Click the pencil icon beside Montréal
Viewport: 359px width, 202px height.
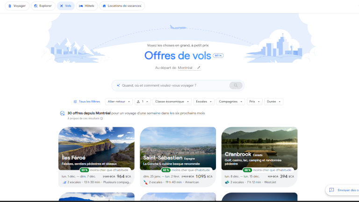point(199,68)
